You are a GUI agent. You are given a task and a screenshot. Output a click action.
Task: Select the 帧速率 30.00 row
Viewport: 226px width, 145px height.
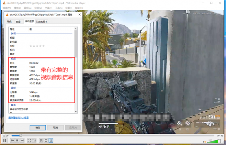tap(41, 83)
